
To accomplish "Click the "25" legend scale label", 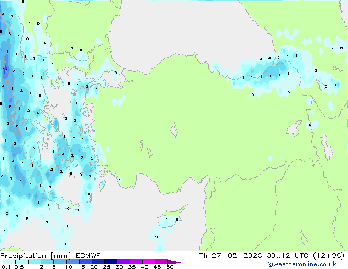I will coord(106,267).
